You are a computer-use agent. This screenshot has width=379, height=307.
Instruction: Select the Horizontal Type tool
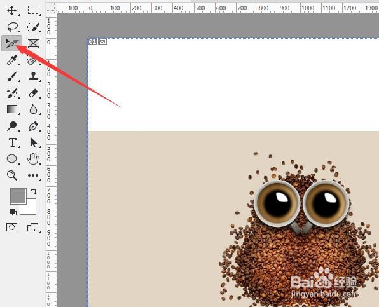[12, 142]
